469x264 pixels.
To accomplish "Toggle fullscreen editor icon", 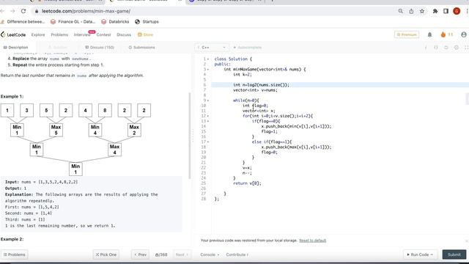I will coord(466,48).
